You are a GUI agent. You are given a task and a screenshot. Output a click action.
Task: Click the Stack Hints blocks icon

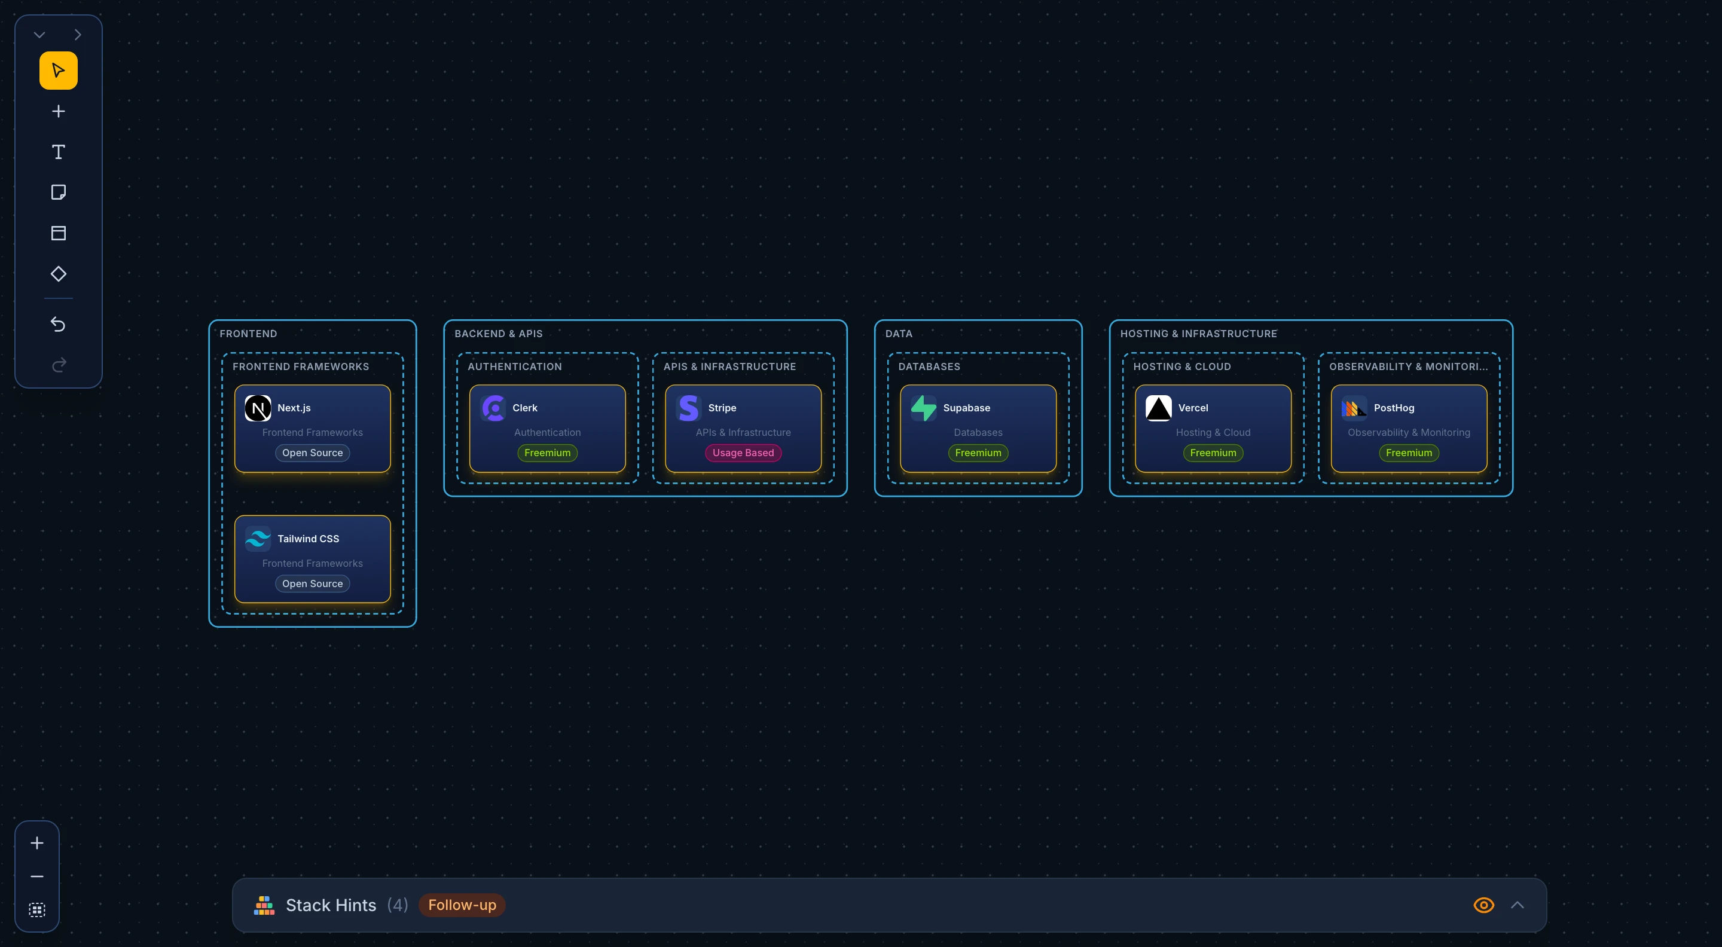264,905
